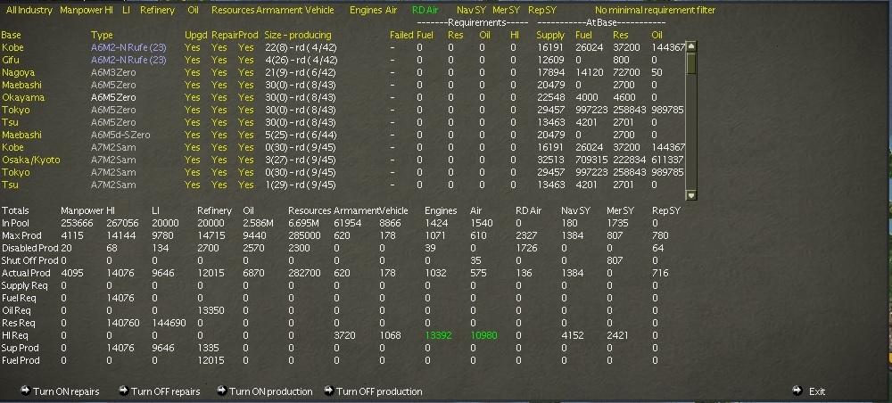The height and width of the screenshot is (403, 892).
Task: Select A7M2 Sam type in Osaka/Kyoto row
Action: pos(113,160)
